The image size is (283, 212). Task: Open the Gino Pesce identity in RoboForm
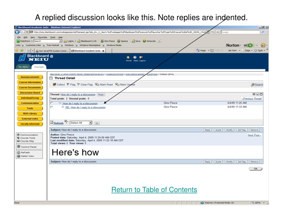coord(108,41)
